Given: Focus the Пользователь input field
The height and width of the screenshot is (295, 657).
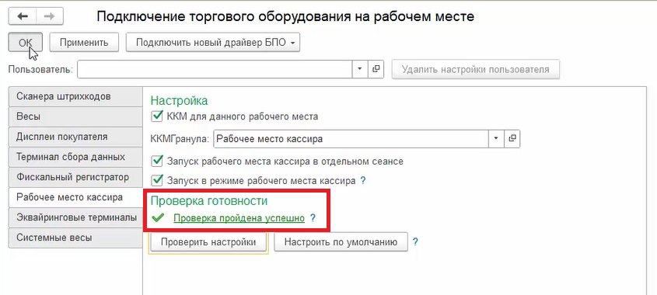Looking at the screenshot, I should 214,69.
